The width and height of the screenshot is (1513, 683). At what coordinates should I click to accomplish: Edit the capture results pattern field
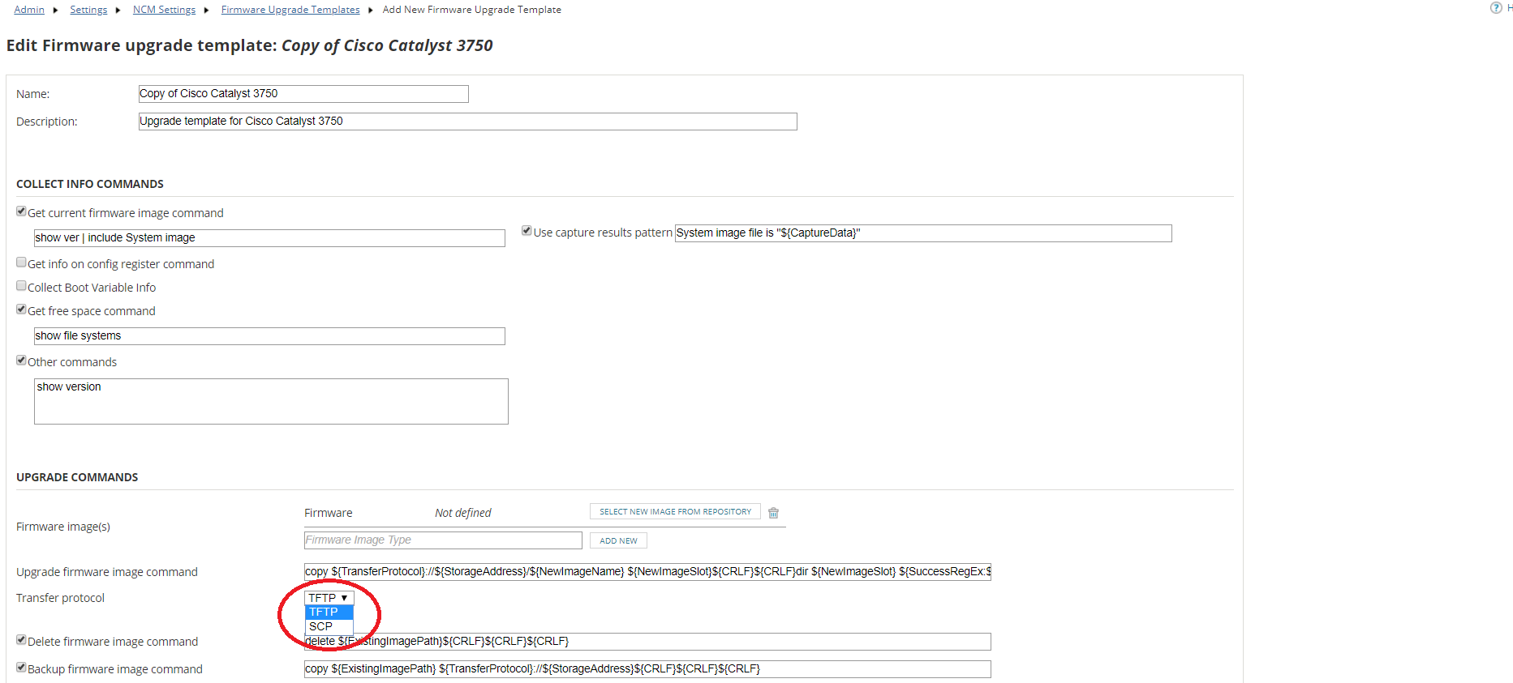[x=923, y=233]
